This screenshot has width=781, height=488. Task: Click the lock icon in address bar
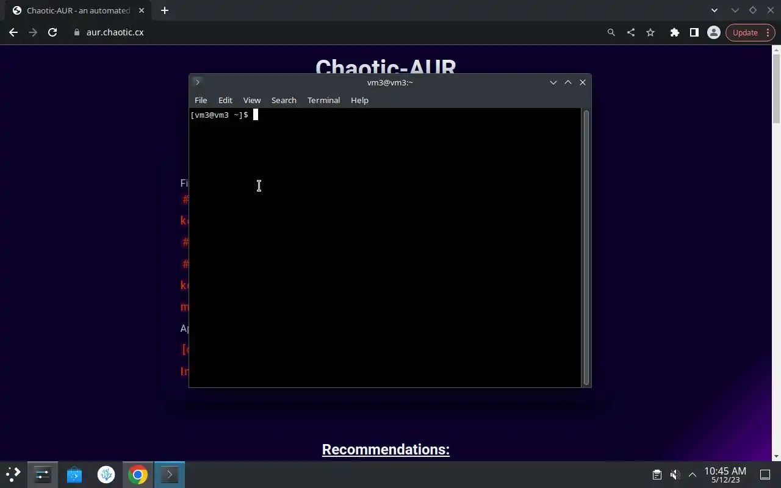(x=76, y=32)
